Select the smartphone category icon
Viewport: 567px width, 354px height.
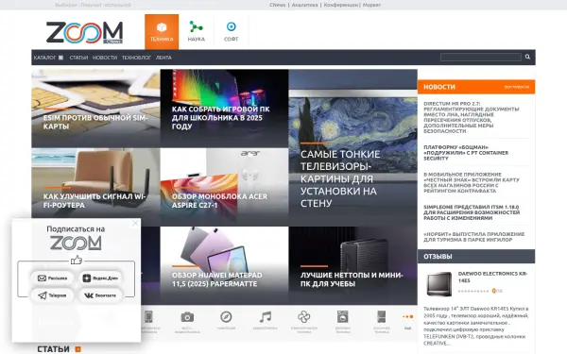point(148,317)
